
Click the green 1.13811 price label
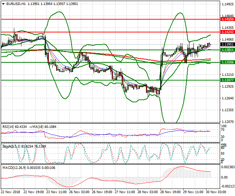click(226, 50)
